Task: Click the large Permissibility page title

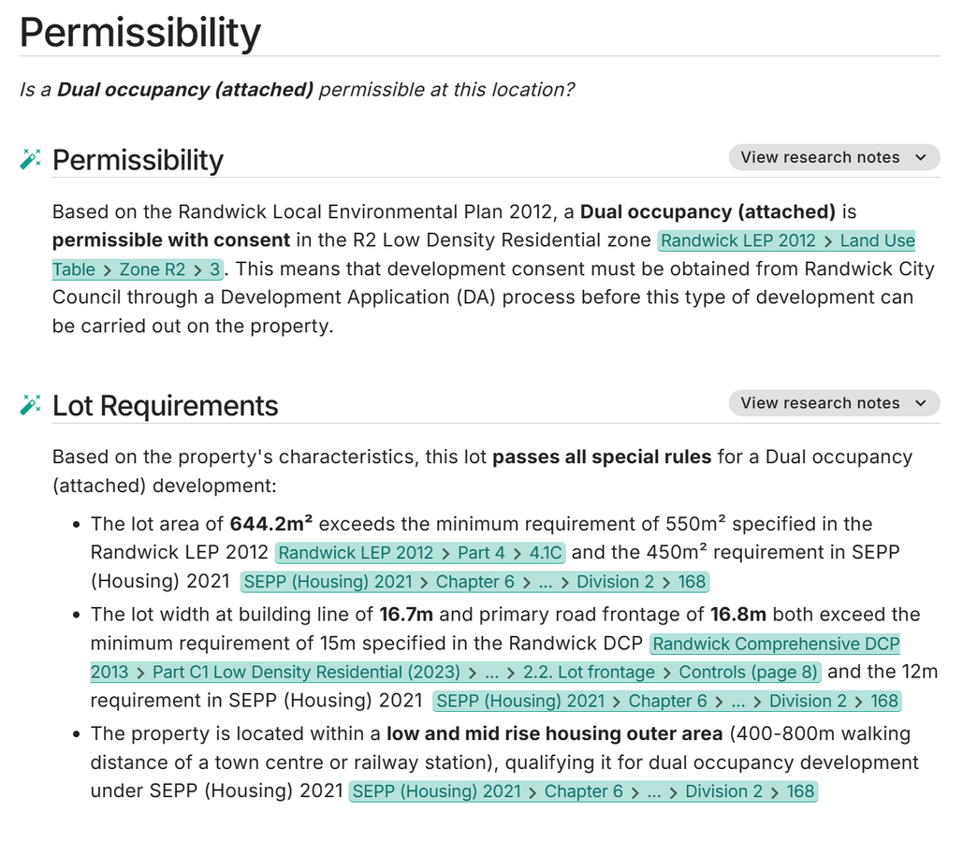Action: pyautogui.click(x=140, y=34)
